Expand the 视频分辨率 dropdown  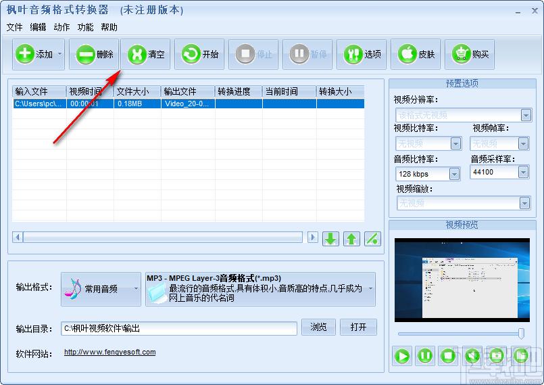point(526,115)
